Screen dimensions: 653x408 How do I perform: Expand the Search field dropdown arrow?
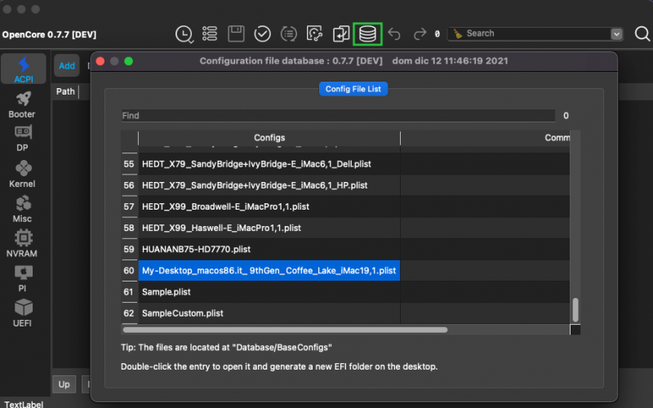click(x=617, y=33)
